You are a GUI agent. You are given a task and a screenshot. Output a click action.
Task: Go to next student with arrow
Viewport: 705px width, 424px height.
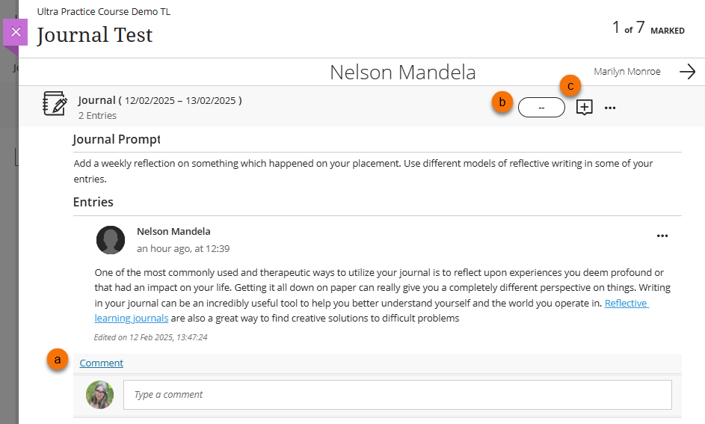(687, 72)
